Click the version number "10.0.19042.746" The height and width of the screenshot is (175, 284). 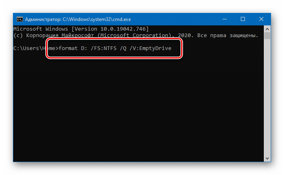tap(125, 29)
